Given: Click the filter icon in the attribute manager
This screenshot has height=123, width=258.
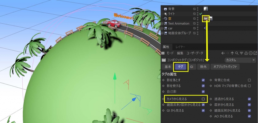Looking at the screenshot, I should (241, 53).
